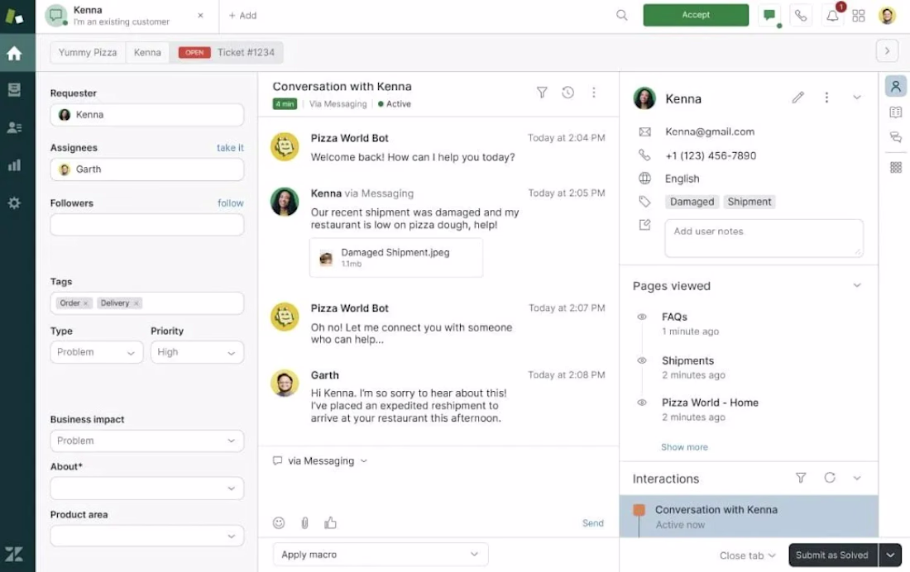Click Kenna@gmail.com email address
Viewport: 910px width, 572px height.
pos(710,131)
